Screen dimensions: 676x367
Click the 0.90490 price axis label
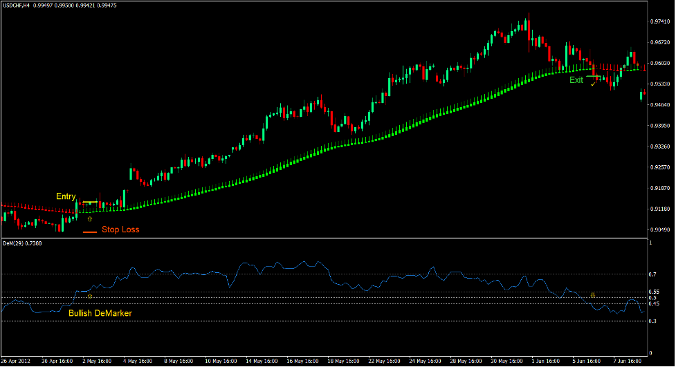point(659,230)
